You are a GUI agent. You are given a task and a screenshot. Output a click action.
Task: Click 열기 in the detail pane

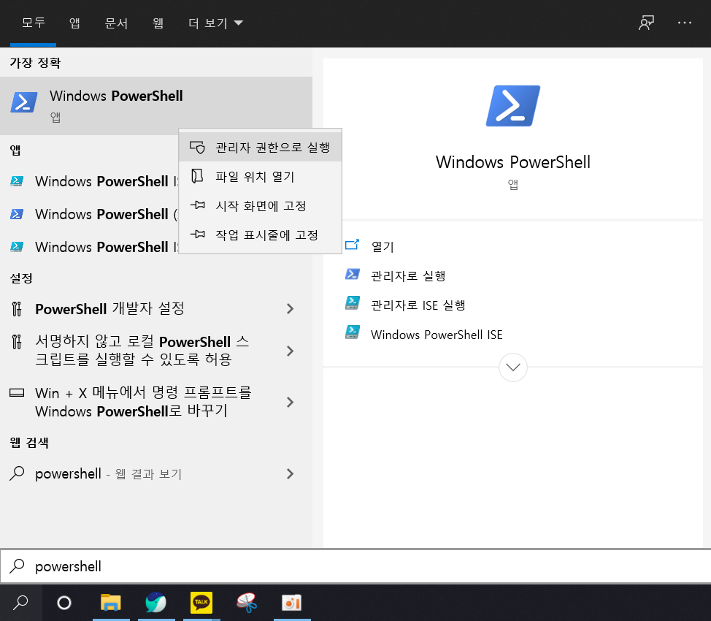click(x=383, y=246)
